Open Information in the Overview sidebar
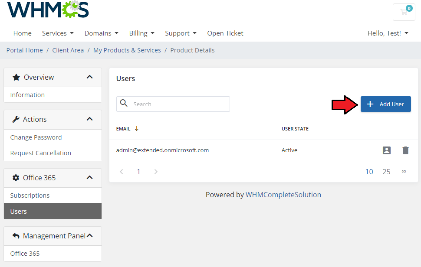 tap(53, 95)
